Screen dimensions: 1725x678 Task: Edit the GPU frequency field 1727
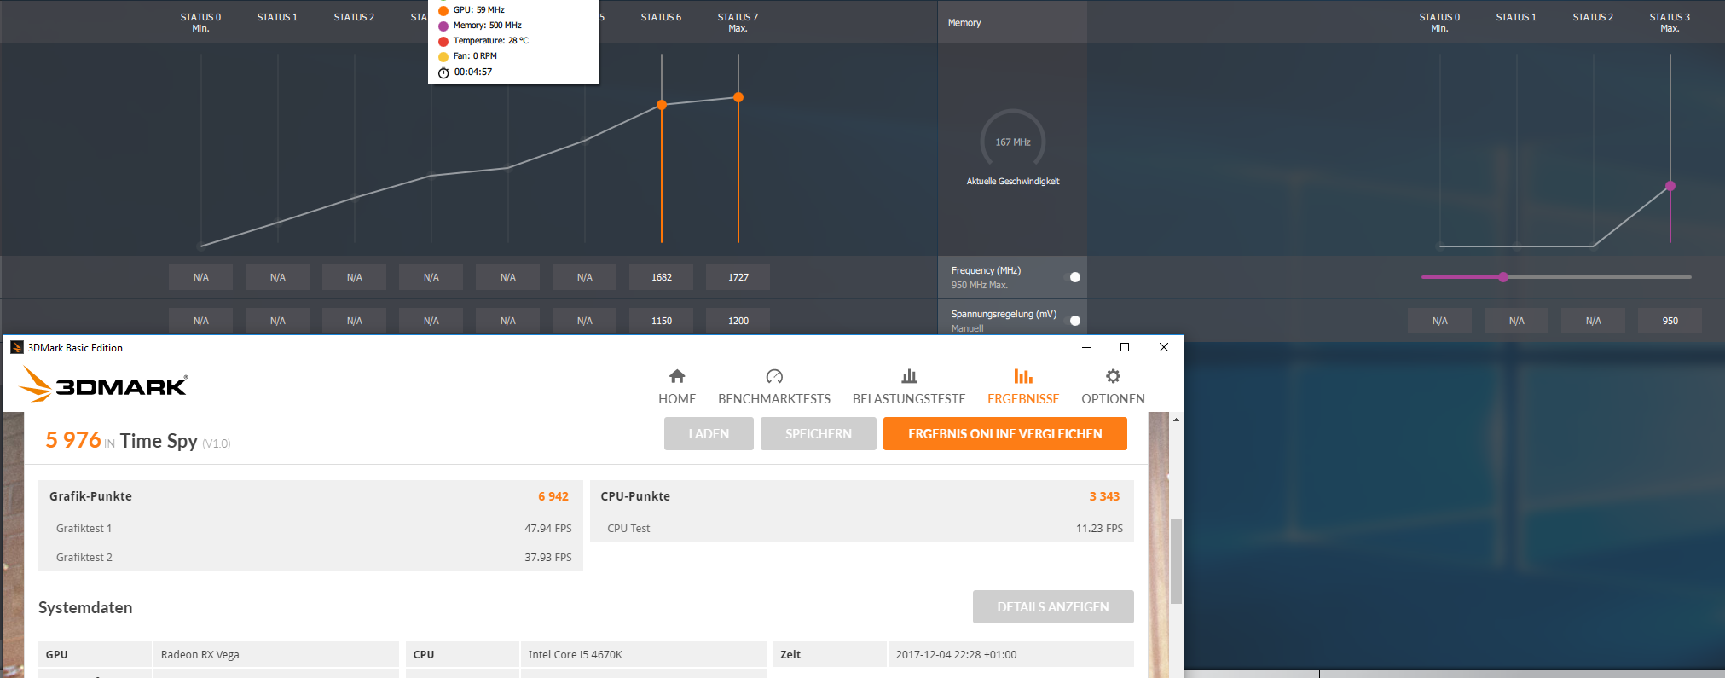pos(738,277)
